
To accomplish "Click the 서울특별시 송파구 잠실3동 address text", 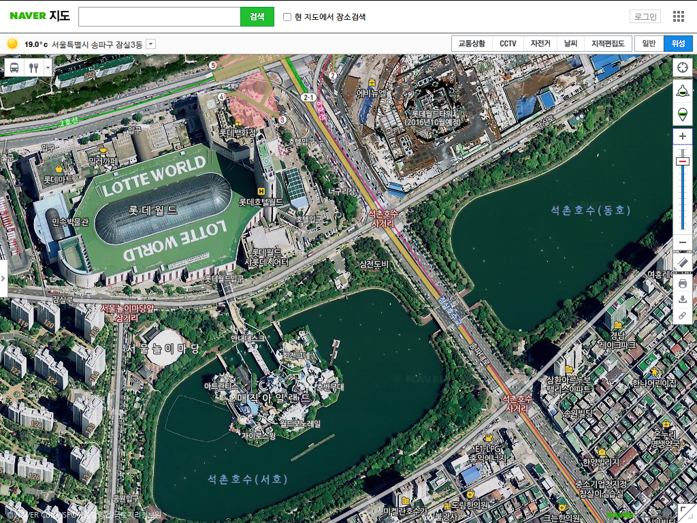I will 97,44.
